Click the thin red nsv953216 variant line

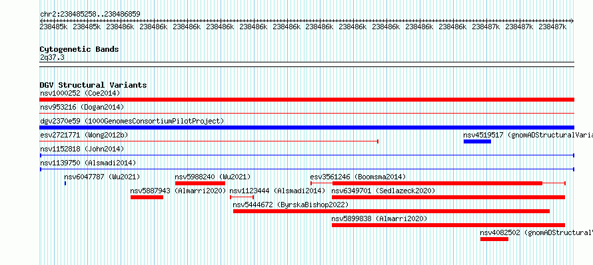[306, 113]
